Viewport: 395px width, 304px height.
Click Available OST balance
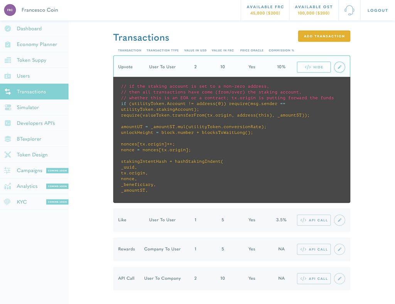[314, 10]
